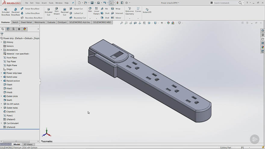Viewport: 265px width, 149px height.
Task: Open the Edit Appearance color icon
Action: point(168,23)
